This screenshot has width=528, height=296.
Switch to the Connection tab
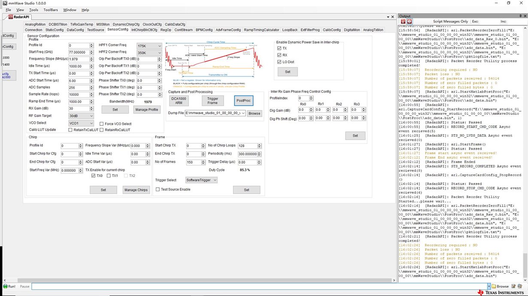(x=33, y=30)
